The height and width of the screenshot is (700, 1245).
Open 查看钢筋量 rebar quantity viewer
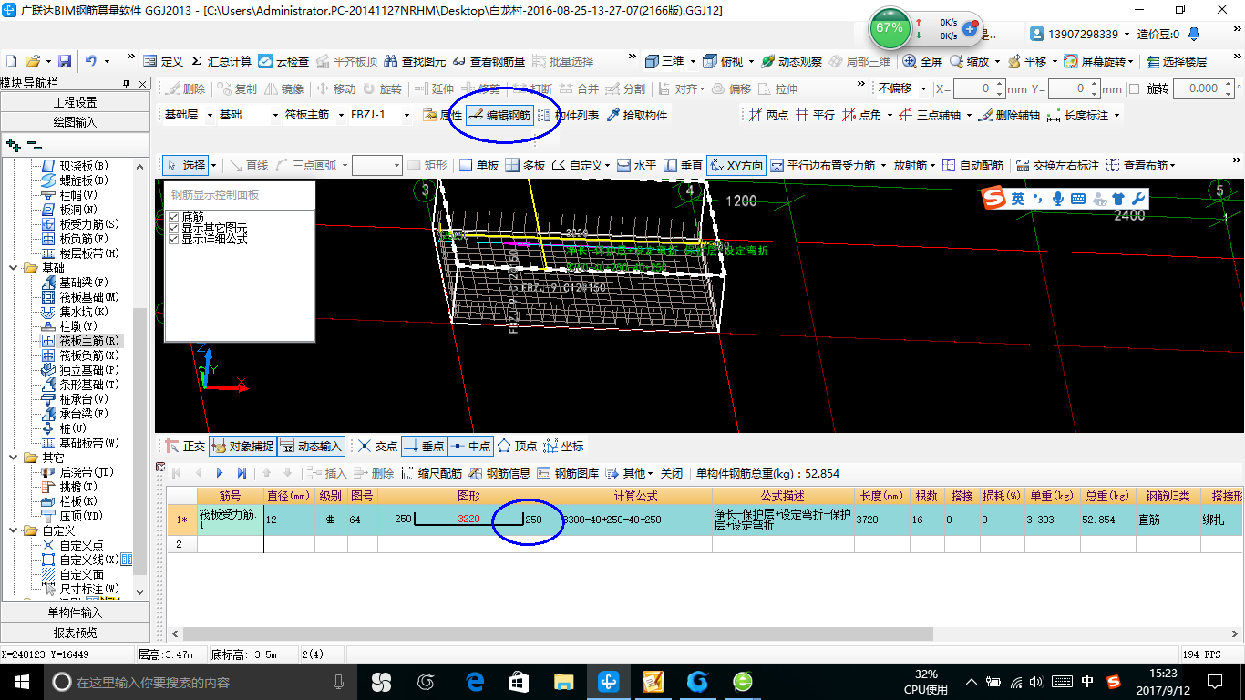pos(489,61)
